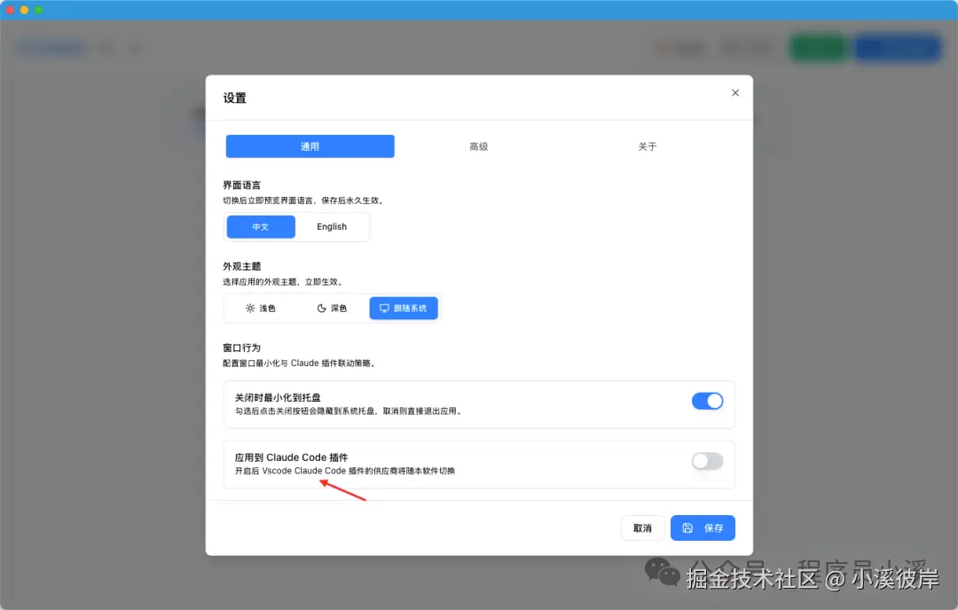
Task: Open the 关于 tab
Action: pos(647,146)
